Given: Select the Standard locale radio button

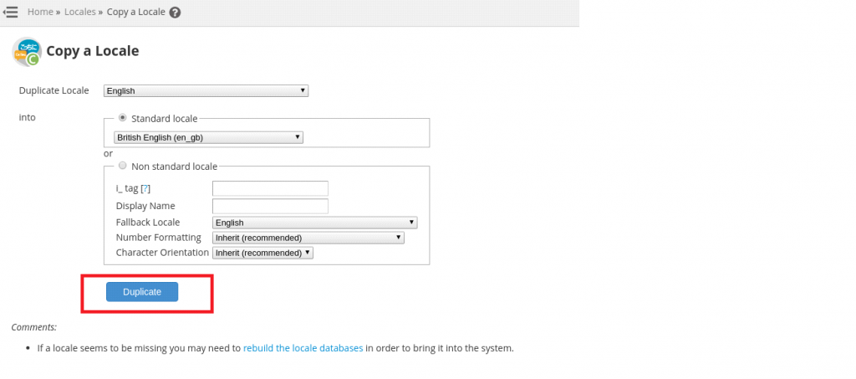Looking at the screenshot, I should coord(123,118).
